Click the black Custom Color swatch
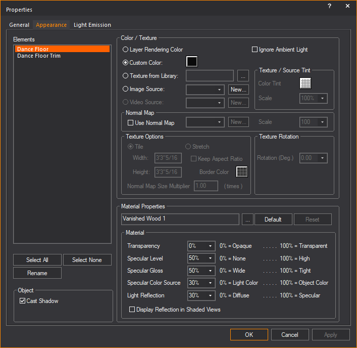 point(191,62)
